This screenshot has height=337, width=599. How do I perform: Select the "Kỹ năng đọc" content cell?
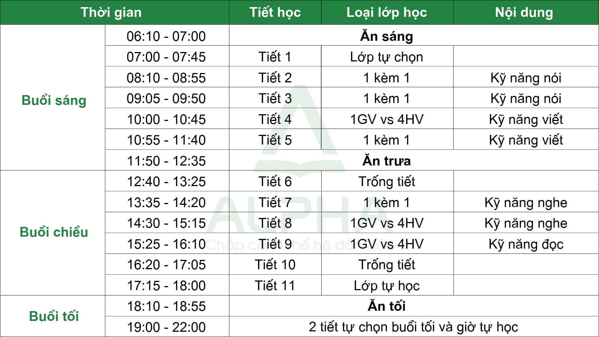[526, 243]
